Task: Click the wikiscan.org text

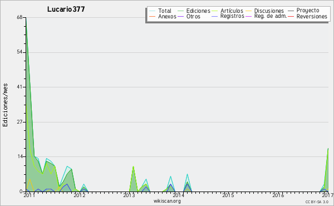Action: (x=167, y=201)
